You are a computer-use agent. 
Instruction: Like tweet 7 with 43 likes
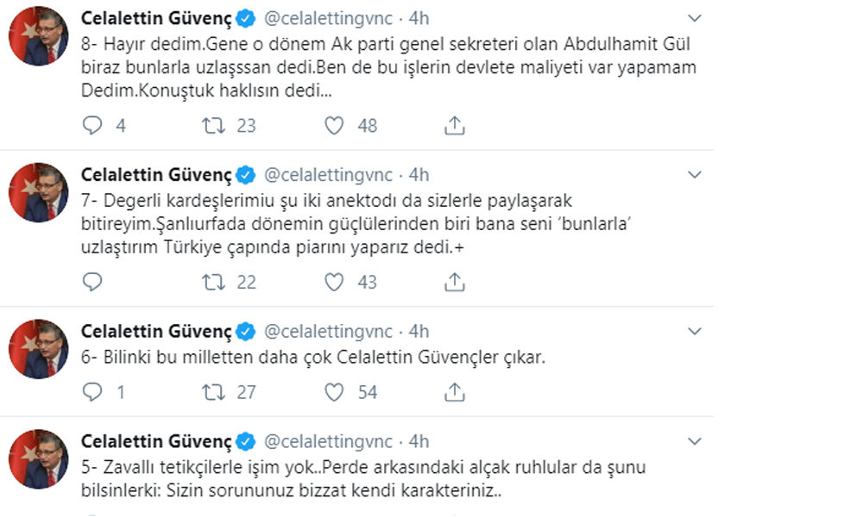(335, 282)
